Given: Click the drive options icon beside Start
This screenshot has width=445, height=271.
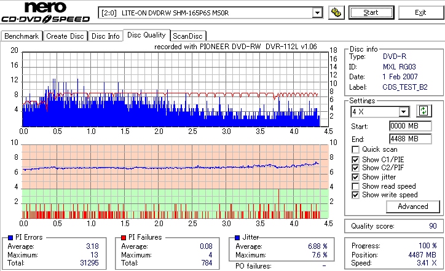Looking at the screenshot, I should point(336,12).
